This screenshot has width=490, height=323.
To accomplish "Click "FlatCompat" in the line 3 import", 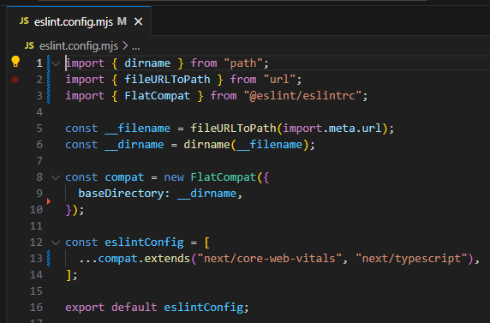I will pyautogui.click(x=157, y=96).
